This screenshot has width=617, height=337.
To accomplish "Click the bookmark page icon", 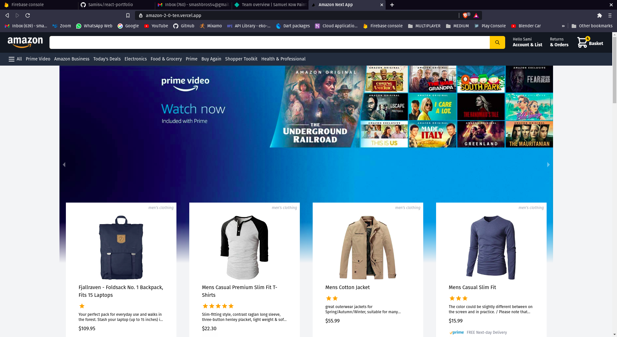I will click(128, 15).
